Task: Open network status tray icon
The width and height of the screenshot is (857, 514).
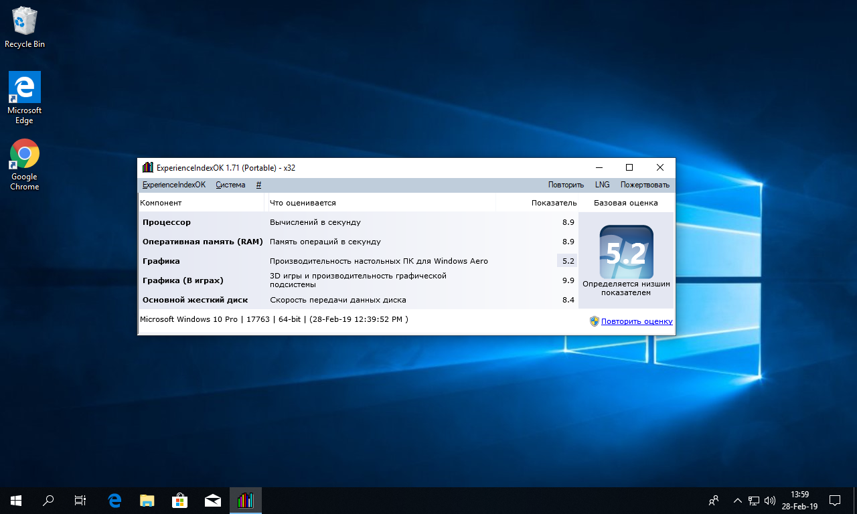Action: [x=754, y=500]
